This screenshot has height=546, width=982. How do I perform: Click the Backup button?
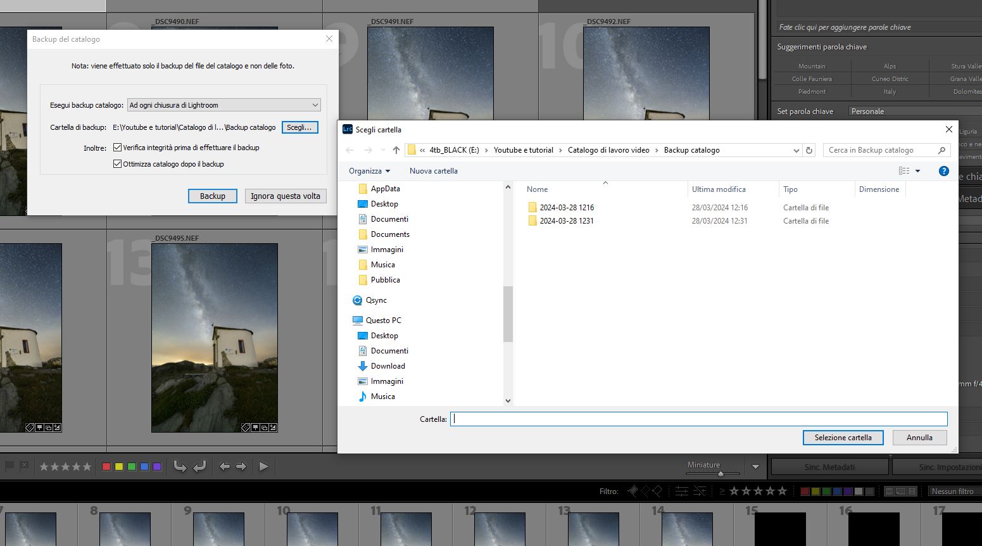(x=213, y=196)
